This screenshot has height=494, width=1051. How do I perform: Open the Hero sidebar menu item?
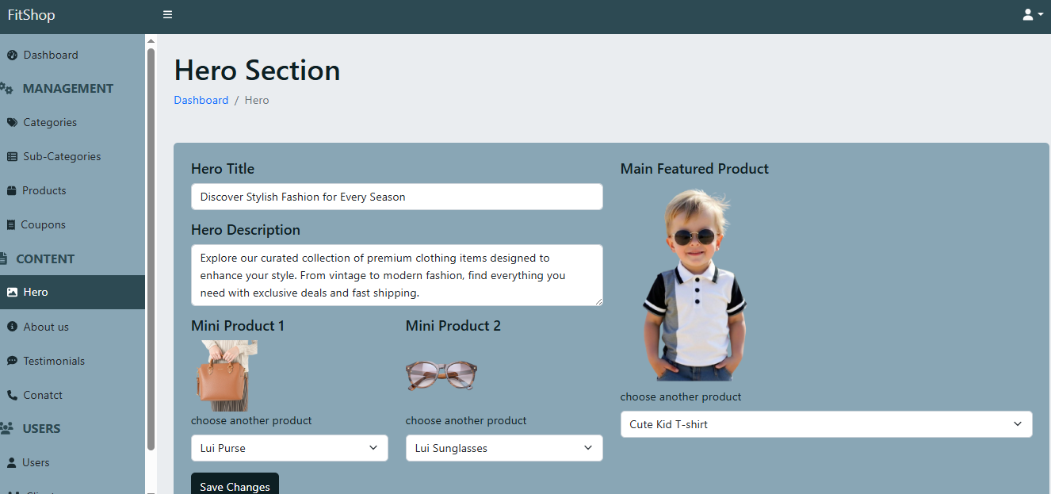click(x=36, y=293)
